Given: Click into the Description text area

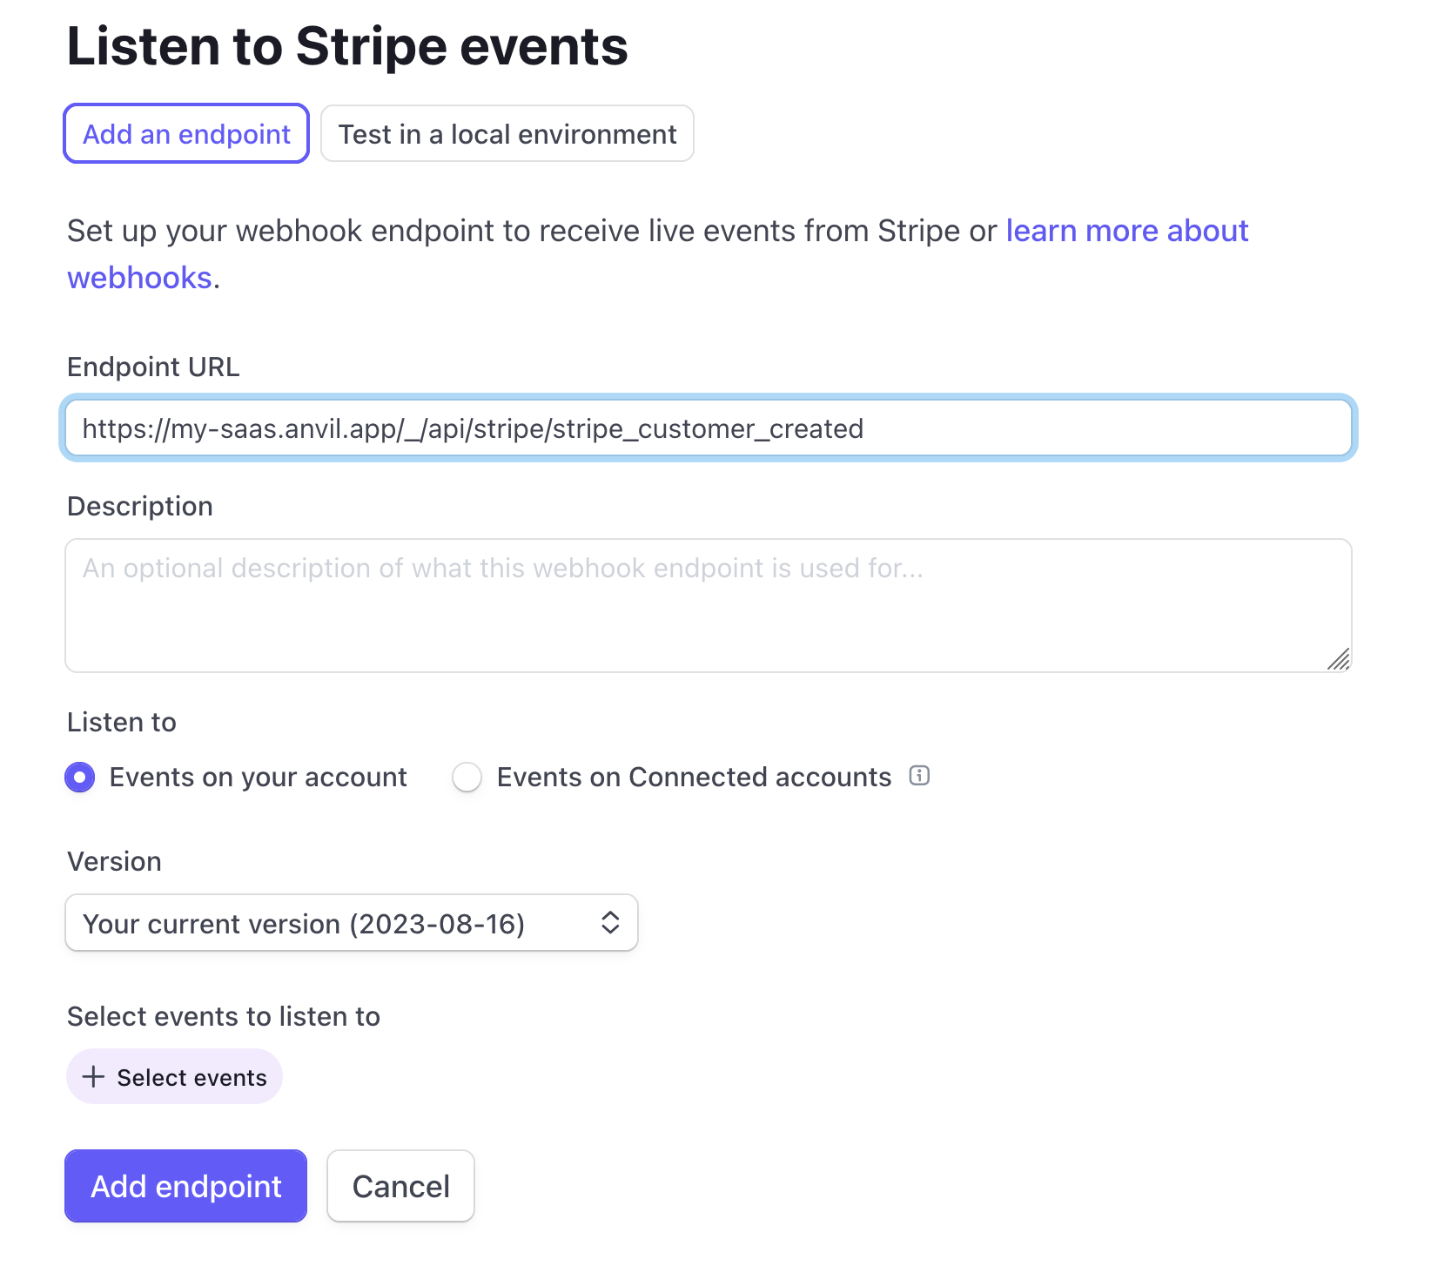Looking at the screenshot, I should [x=707, y=605].
